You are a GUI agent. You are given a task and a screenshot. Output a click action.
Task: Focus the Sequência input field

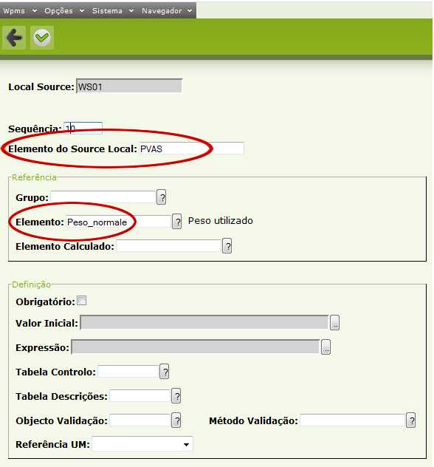point(83,128)
